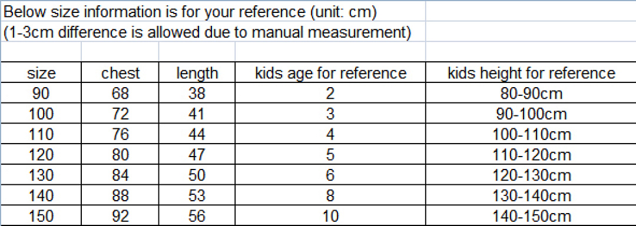Viewport: 636px width, 226px height.
Task: Select the chest value 68 cell
Action: coord(120,94)
